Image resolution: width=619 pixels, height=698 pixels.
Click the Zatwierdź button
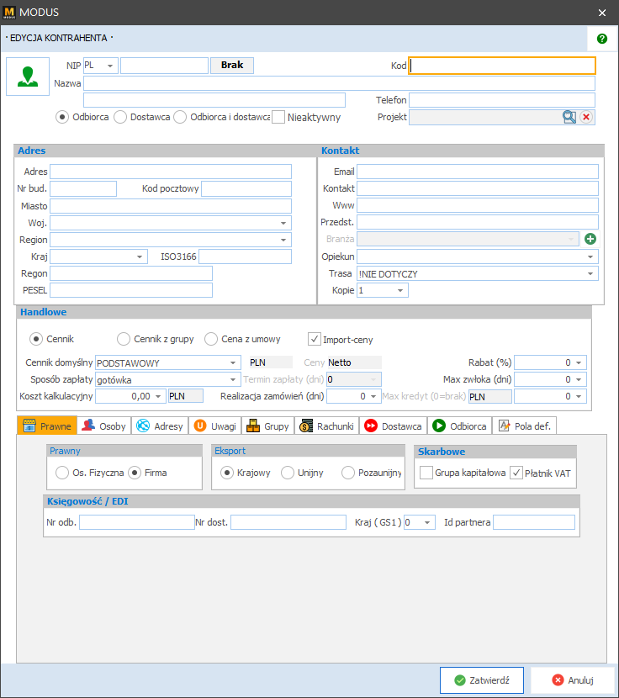coord(481,680)
